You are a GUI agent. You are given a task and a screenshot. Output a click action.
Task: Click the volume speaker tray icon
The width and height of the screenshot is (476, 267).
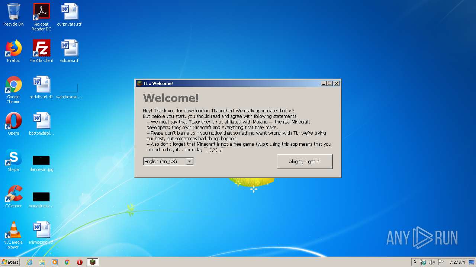click(431, 262)
